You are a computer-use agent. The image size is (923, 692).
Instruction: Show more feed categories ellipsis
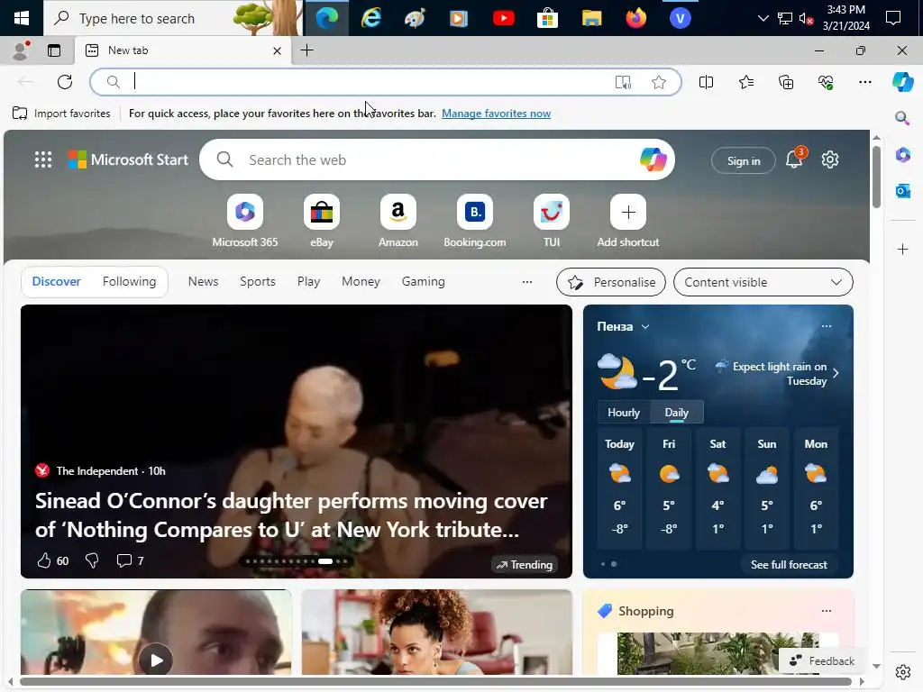tap(526, 282)
